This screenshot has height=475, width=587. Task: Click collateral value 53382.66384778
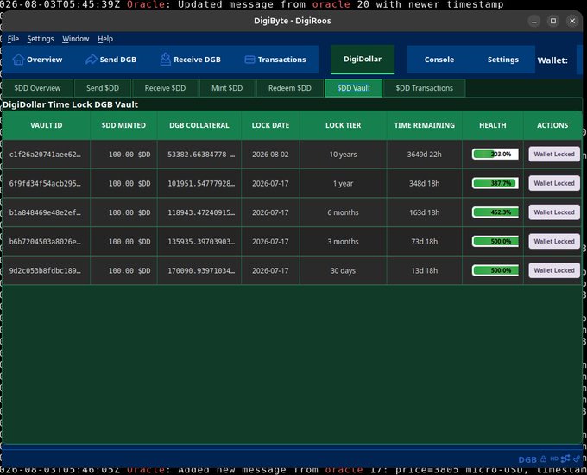point(201,155)
